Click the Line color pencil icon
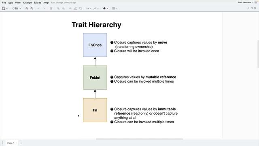 pos(75,8)
